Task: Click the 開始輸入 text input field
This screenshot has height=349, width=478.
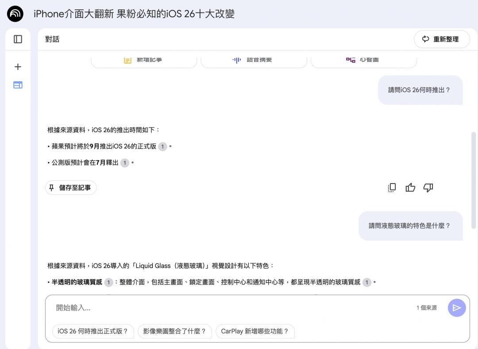Action: pos(230,308)
